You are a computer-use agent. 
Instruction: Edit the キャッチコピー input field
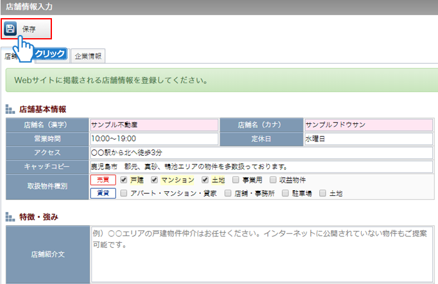[x=261, y=167]
